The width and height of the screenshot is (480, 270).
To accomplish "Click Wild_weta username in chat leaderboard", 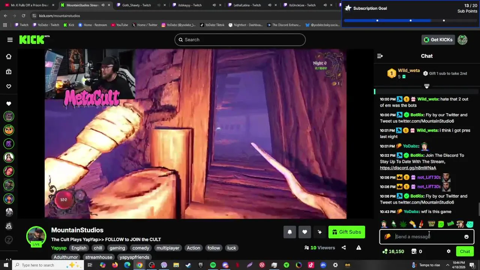I will [x=409, y=70].
